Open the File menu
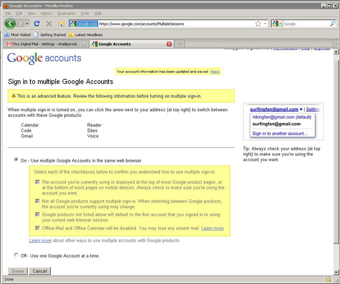340x284 pixels. (x=8, y=14)
